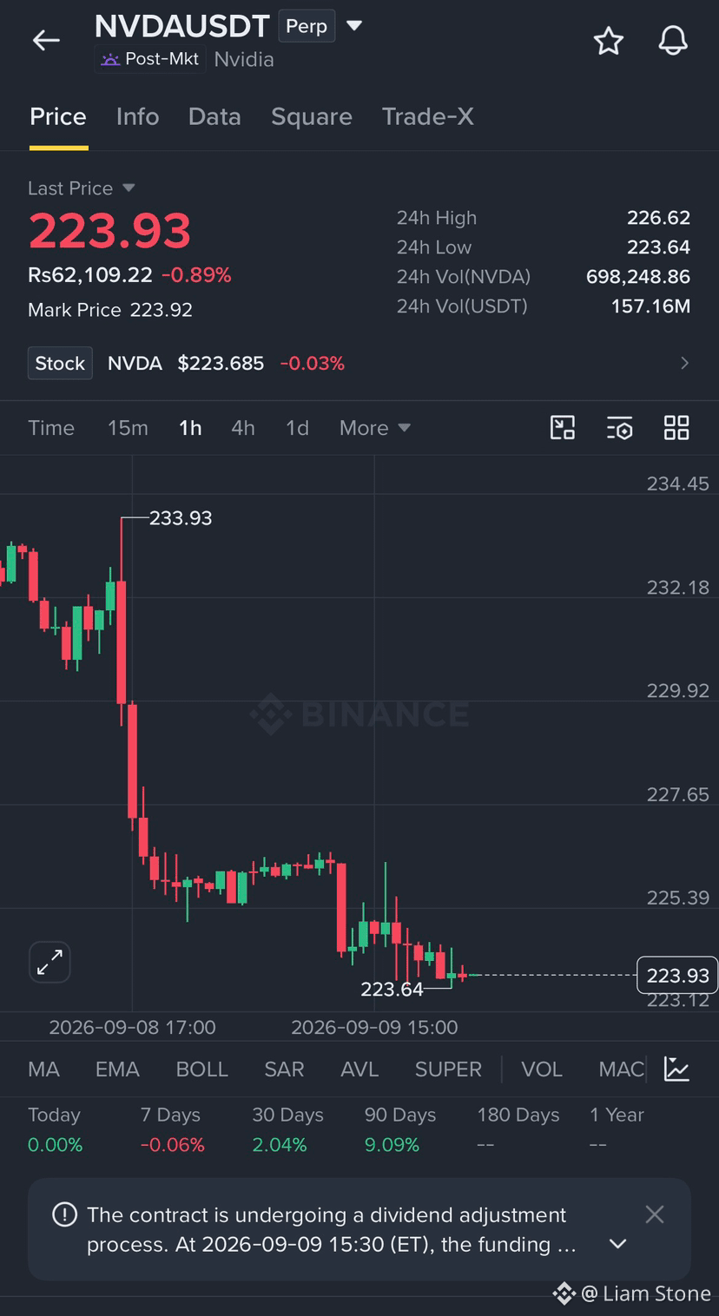Viewport: 719px width, 1316px height.
Task: Toggle the BOLL indicator
Action: (201, 1069)
